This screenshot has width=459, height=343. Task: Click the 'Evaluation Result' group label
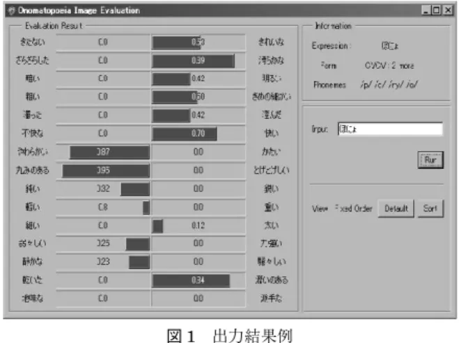pos(54,26)
